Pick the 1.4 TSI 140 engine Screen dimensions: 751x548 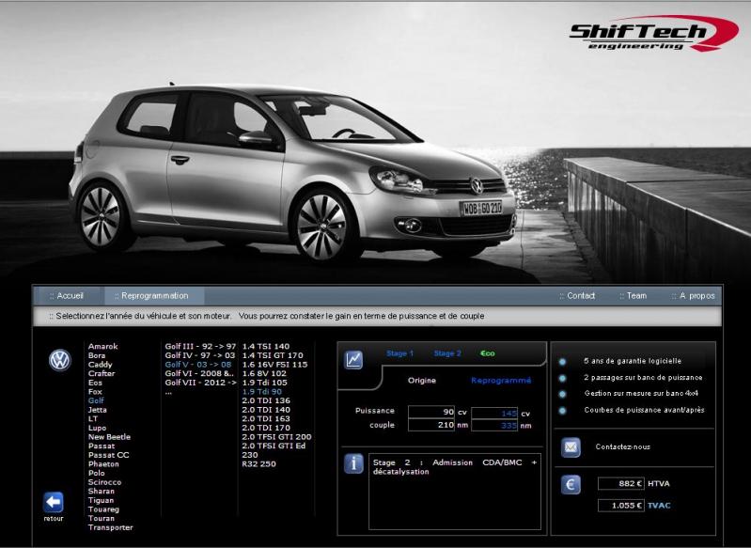point(266,346)
